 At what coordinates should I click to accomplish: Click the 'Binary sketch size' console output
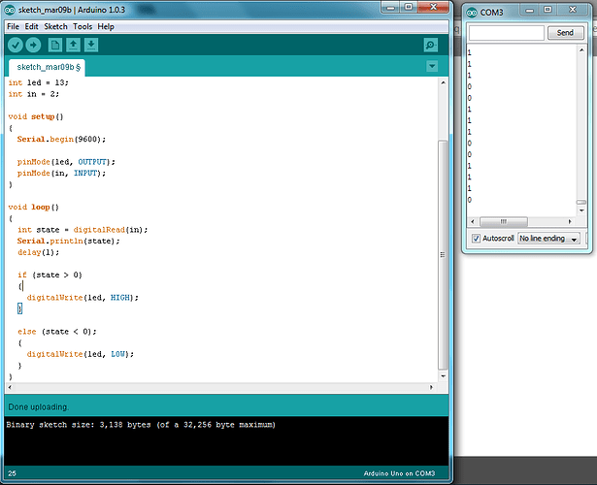pyautogui.click(x=141, y=425)
